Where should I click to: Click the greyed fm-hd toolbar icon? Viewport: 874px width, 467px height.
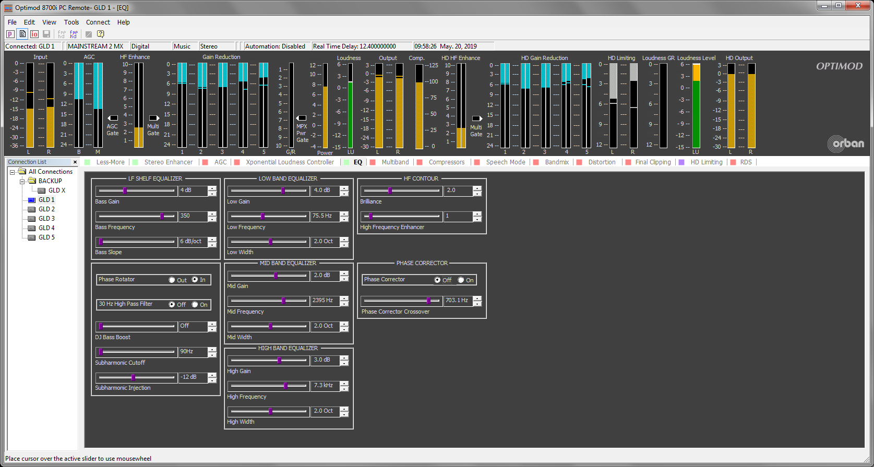62,34
